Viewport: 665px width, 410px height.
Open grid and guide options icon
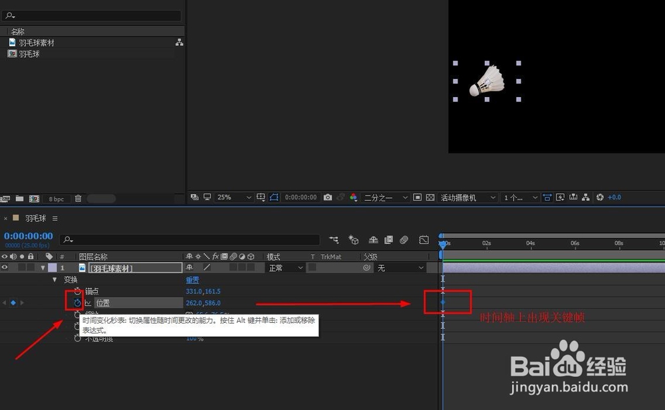pos(261,197)
